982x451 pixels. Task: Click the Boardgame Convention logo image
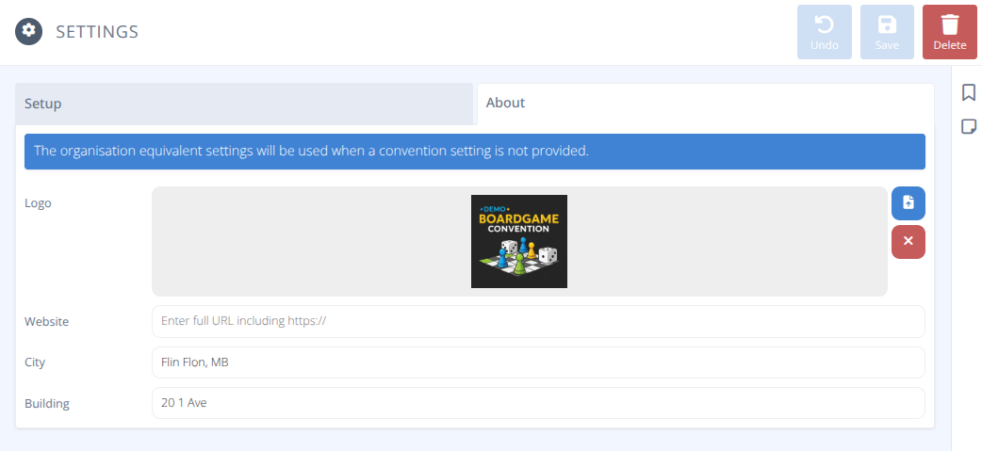tap(519, 241)
